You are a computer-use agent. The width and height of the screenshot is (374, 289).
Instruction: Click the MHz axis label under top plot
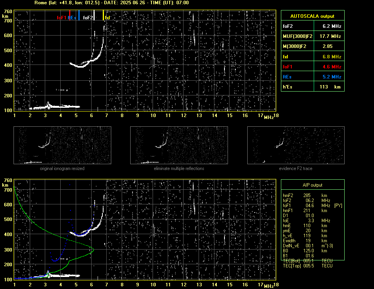269,117
